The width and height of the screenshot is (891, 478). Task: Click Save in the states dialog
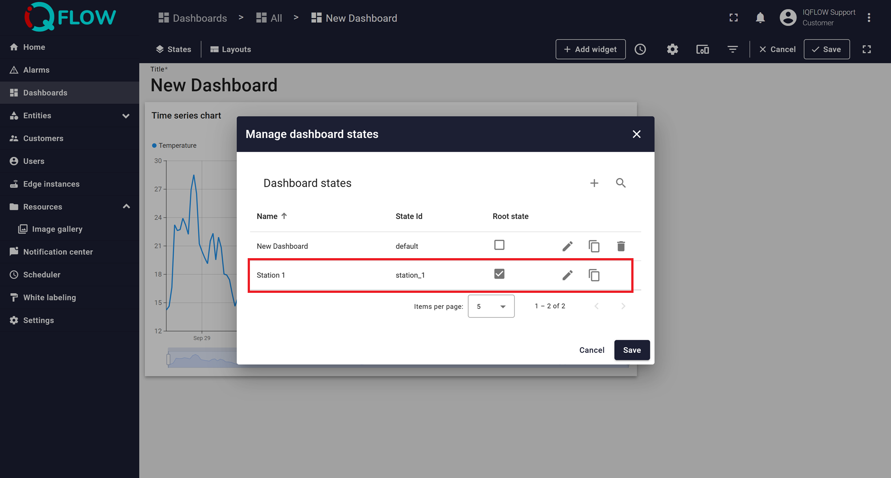pyautogui.click(x=632, y=350)
